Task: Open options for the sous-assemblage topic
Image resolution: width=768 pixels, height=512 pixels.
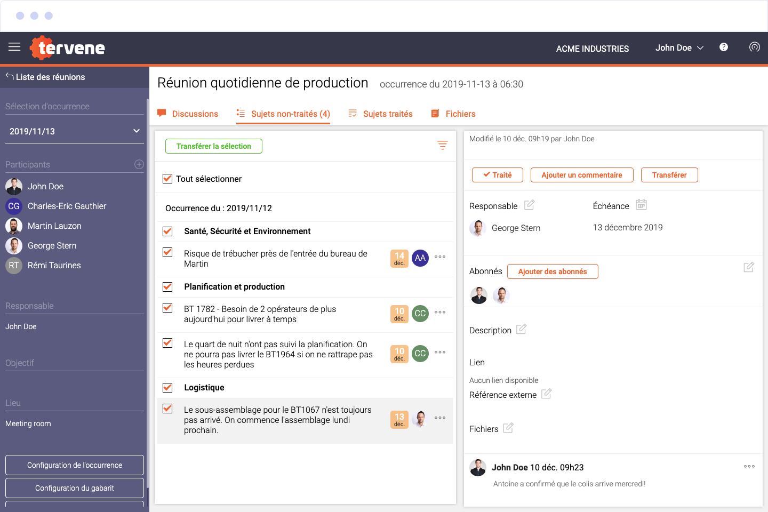Action: tap(440, 418)
